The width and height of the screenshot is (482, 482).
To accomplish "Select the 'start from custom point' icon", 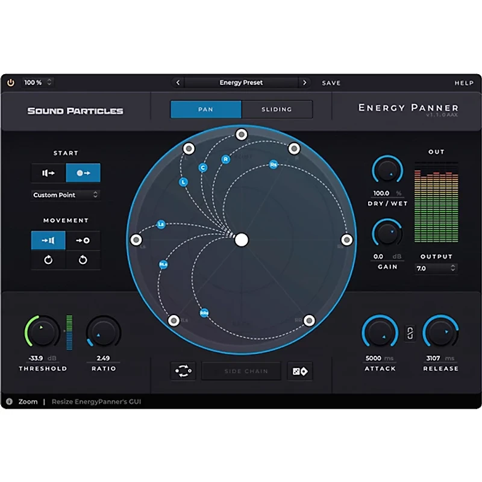I will (83, 173).
